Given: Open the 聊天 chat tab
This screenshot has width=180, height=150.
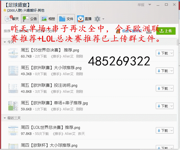Looking at the screenshot, I should click(12, 19).
